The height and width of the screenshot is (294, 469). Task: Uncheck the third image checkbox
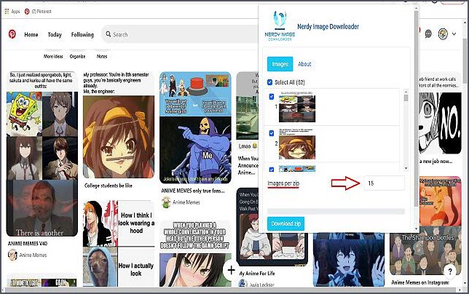[272, 170]
